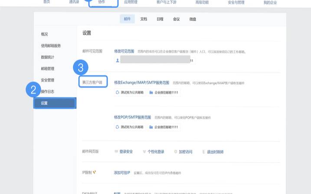Open the 退出时跳转 setting link
Image resolution: width=311 pixels, height=194 pixels.
[215, 152]
